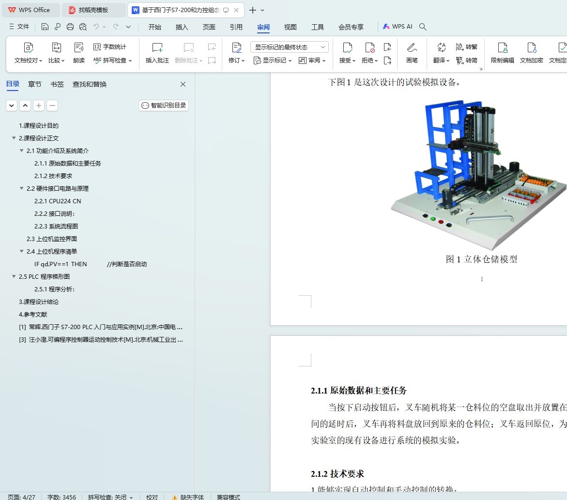
Task: Convert traditional to simplified (转简)
Action: pyautogui.click(x=466, y=61)
